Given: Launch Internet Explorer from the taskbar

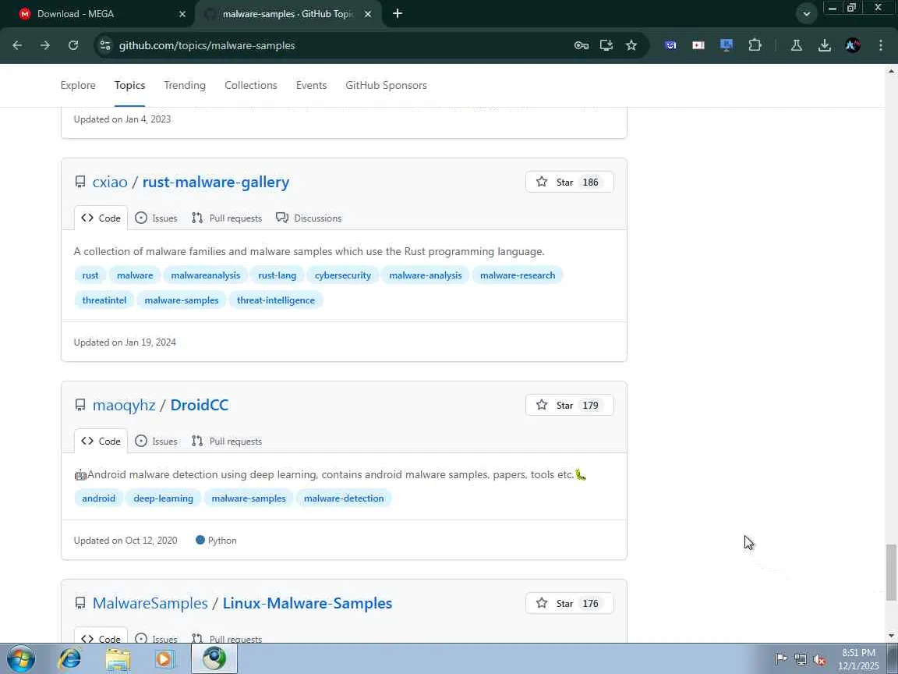Looking at the screenshot, I should 70,658.
